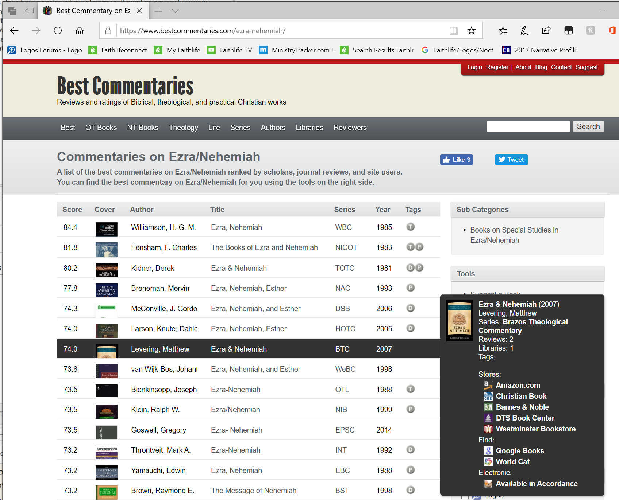
Task: Open the Blog page
Action: tap(541, 67)
